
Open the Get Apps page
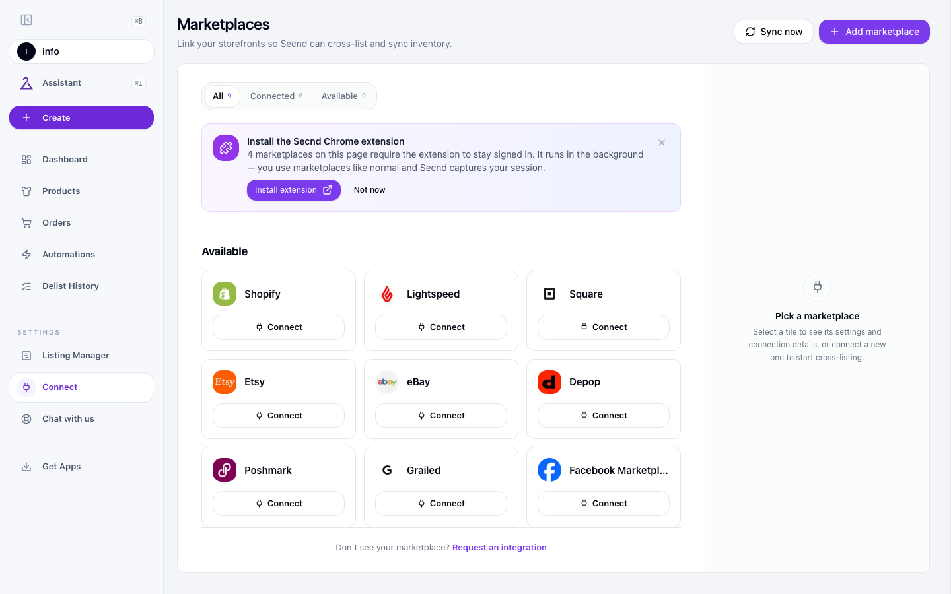point(81,467)
